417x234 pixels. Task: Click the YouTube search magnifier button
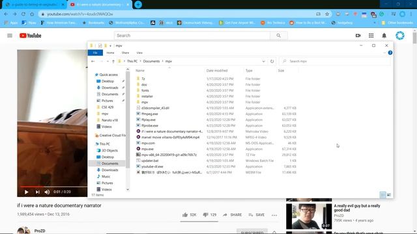(278, 36)
